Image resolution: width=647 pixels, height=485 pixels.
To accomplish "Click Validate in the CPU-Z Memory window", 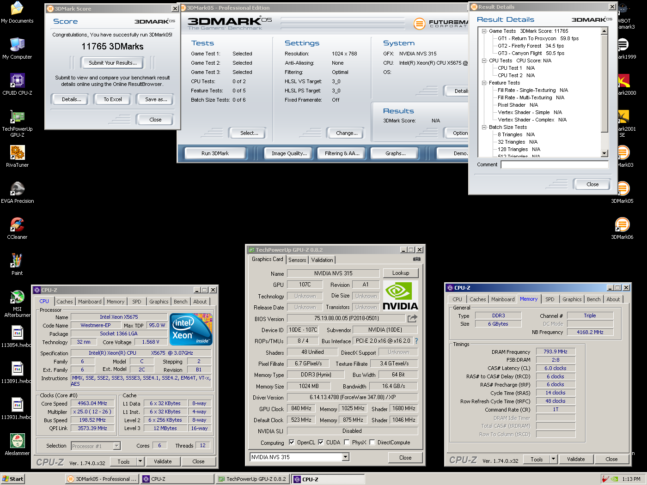I will pyautogui.click(x=576, y=459).
